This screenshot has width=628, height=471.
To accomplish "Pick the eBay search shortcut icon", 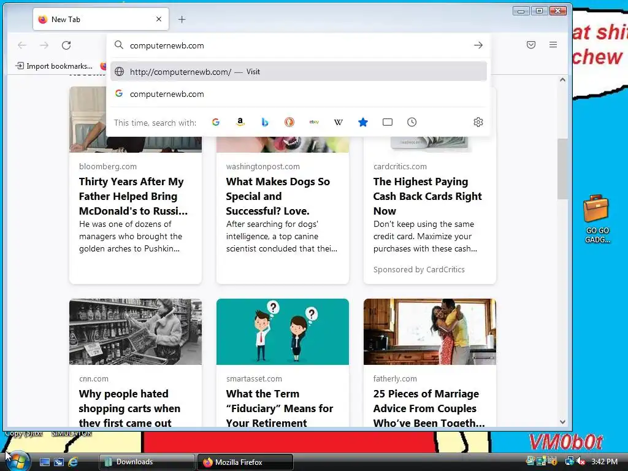I will (x=314, y=122).
